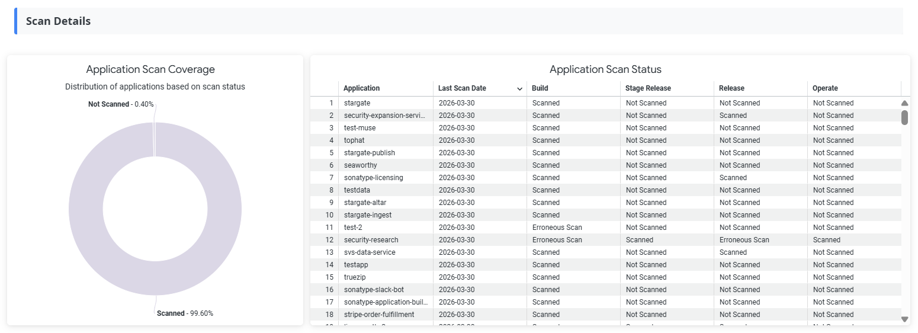Click the Scanned 99.60% chart label
Viewport: 918px width, 333px height.
point(185,313)
